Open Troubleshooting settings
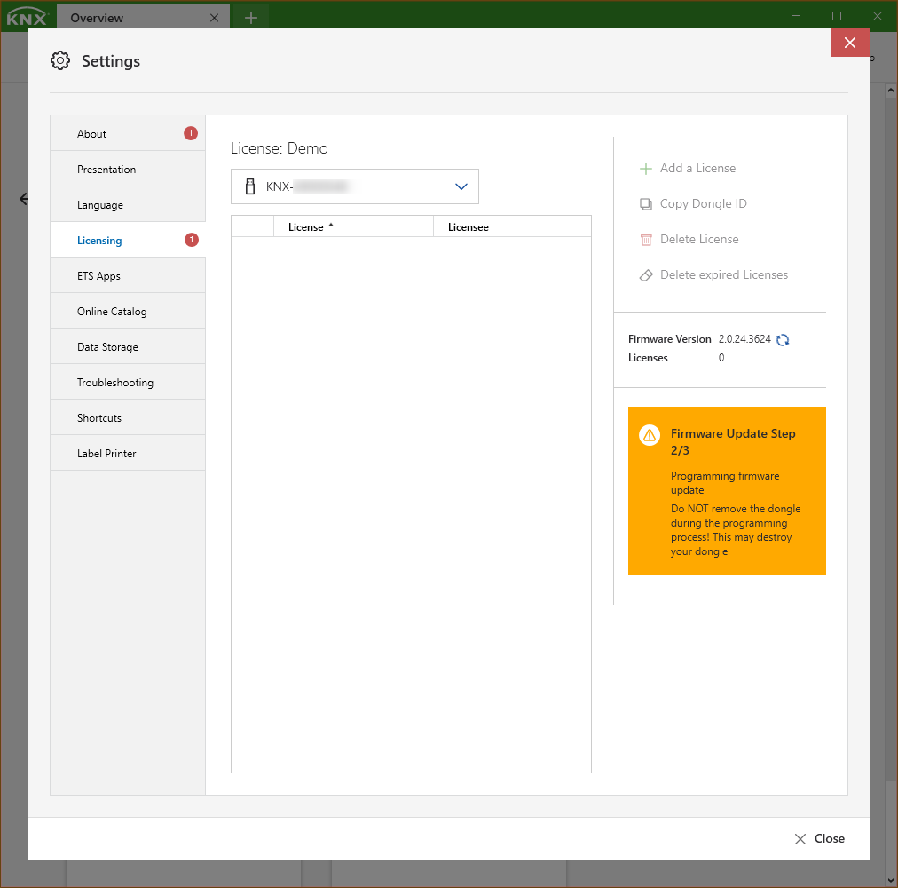 128,383
